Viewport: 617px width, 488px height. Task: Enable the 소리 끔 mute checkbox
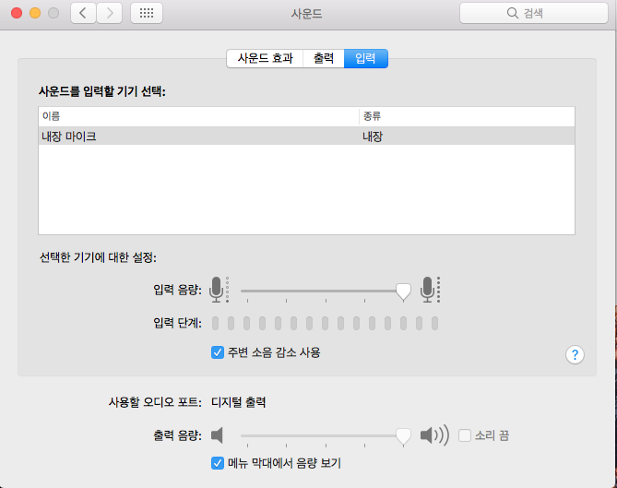[x=465, y=435]
